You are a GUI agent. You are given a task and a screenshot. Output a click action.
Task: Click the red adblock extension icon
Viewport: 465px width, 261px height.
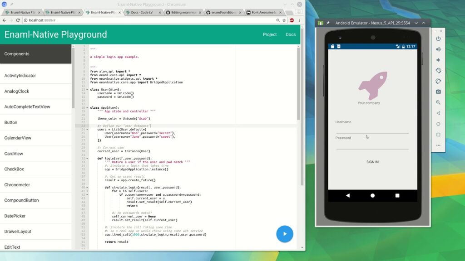292,20
